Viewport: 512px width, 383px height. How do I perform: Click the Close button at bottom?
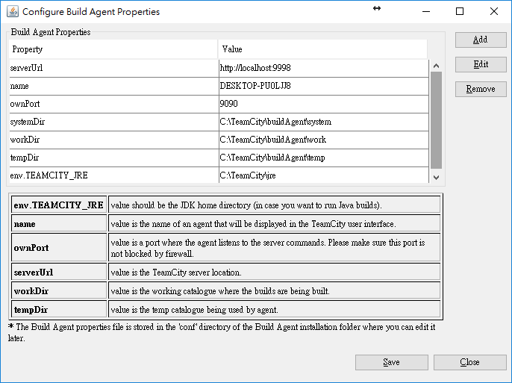(470, 362)
